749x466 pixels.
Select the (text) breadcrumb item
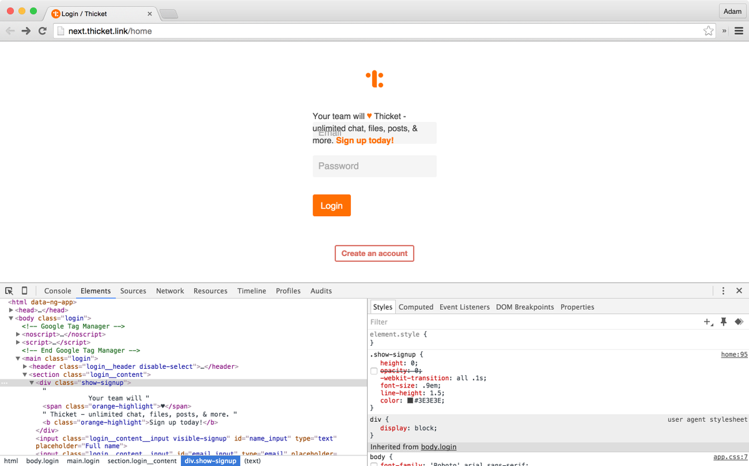(x=252, y=461)
